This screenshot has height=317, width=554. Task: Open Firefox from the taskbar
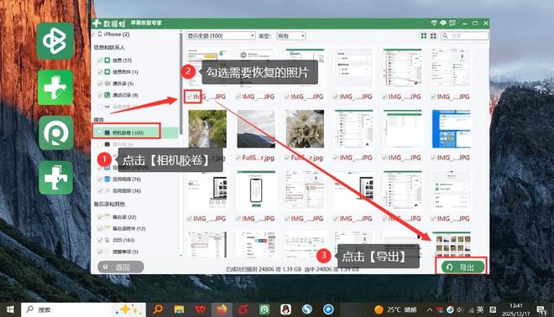click(x=222, y=309)
